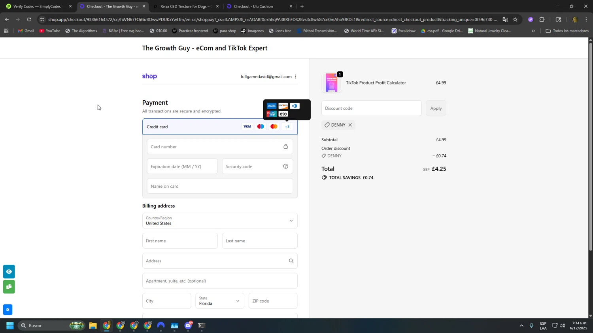Focus the City field

click(167, 301)
